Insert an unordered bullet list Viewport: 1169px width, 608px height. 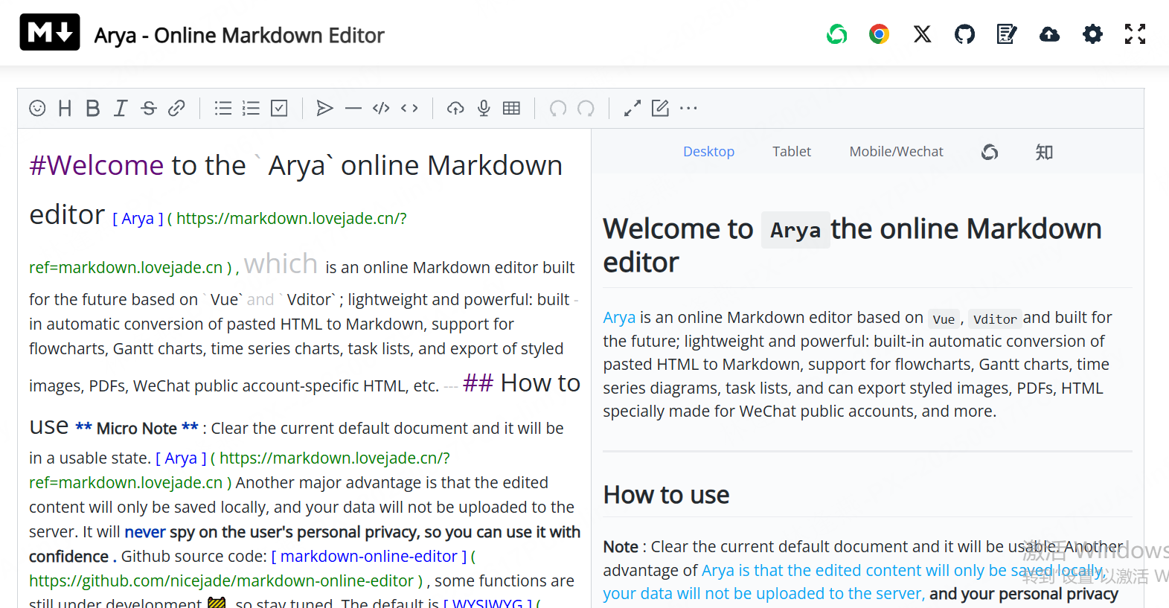(x=223, y=109)
